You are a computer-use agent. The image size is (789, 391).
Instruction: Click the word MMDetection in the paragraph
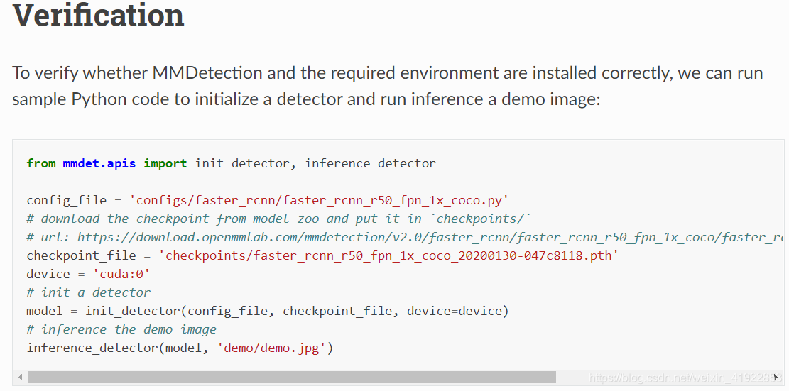tap(207, 73)
